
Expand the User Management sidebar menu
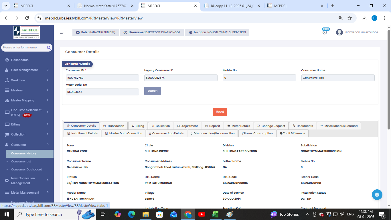[x=27, y=70]
